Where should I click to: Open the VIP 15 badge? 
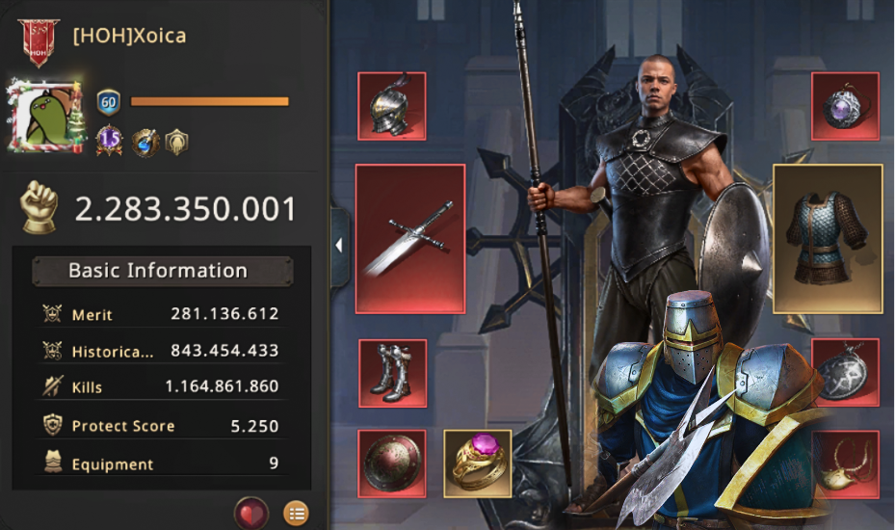109,140
